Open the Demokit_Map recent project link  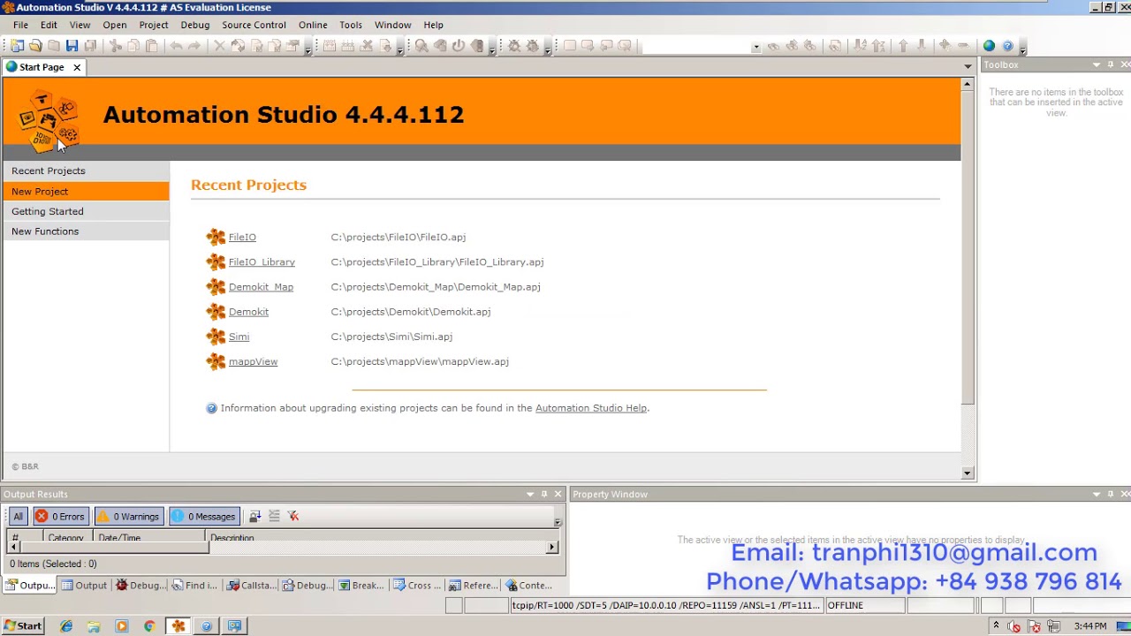[x=261, y=287]
